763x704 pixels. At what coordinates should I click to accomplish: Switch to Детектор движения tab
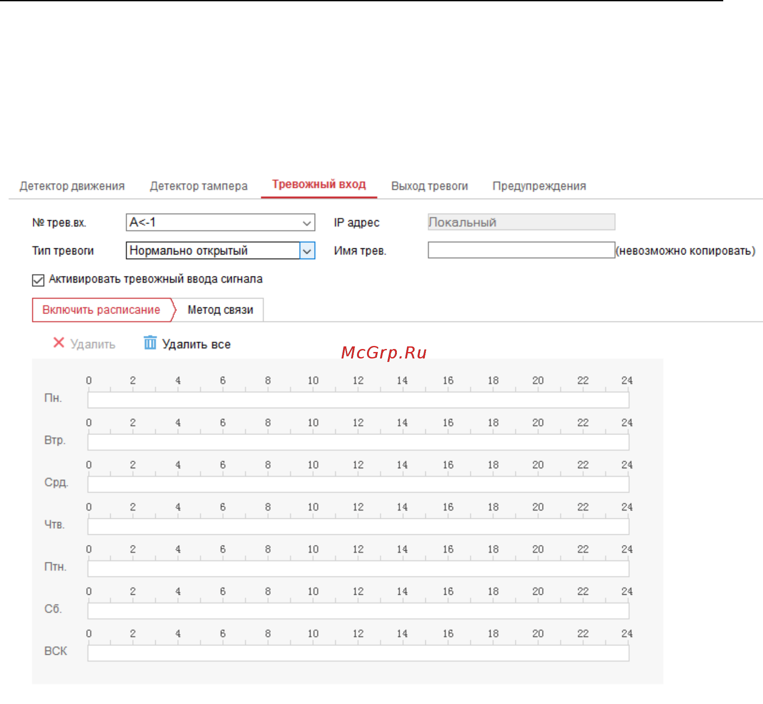pyautogui.click(x=72, y=186)
